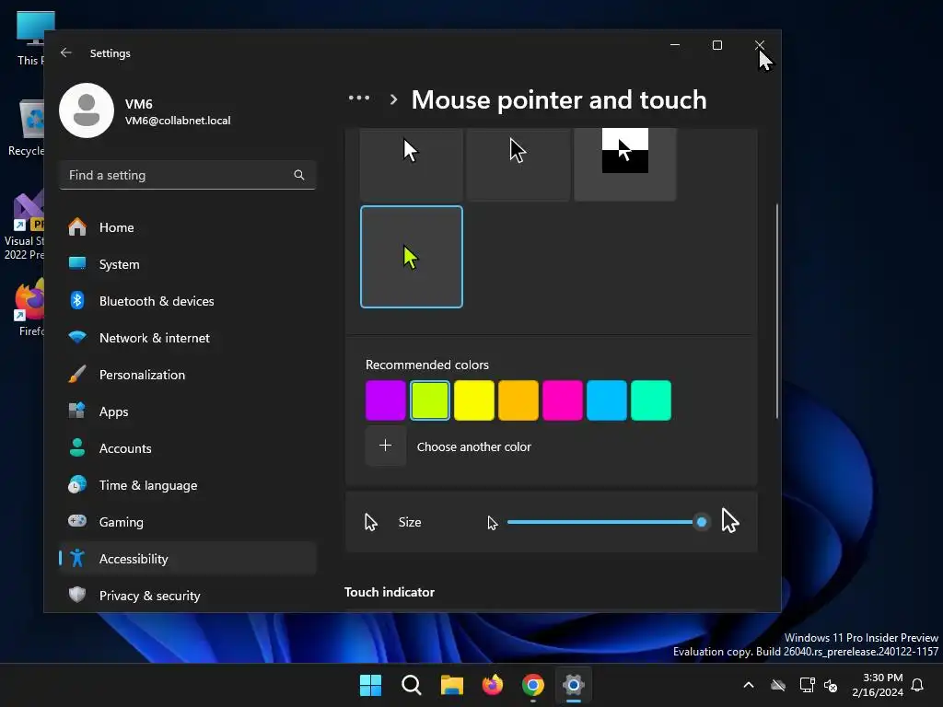The width and height of the screenshot is (943, 707).
Task: Click the pointer Size slider thumb
Action: tap(701, 522)
